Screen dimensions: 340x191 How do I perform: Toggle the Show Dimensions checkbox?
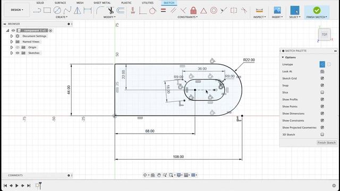click(x=322, y=113)
